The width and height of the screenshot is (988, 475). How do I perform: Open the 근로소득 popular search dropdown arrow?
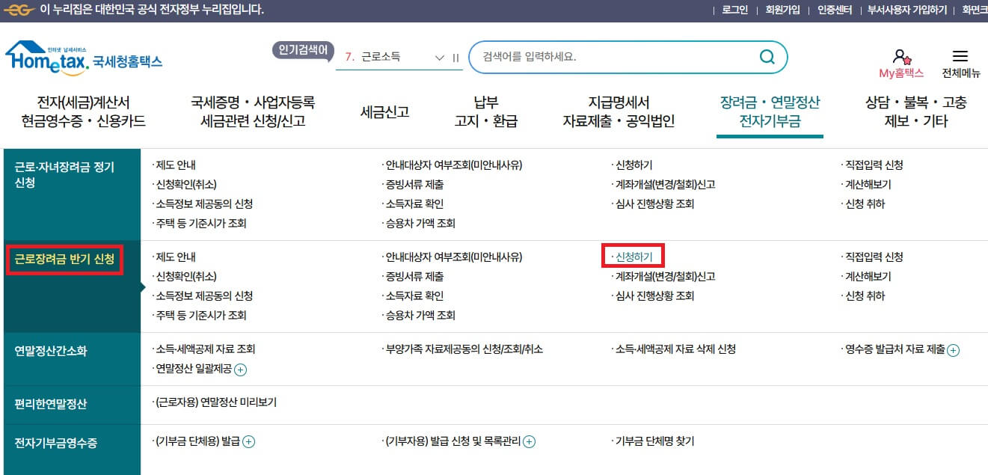pyautogui.click(x=438, y=56)
